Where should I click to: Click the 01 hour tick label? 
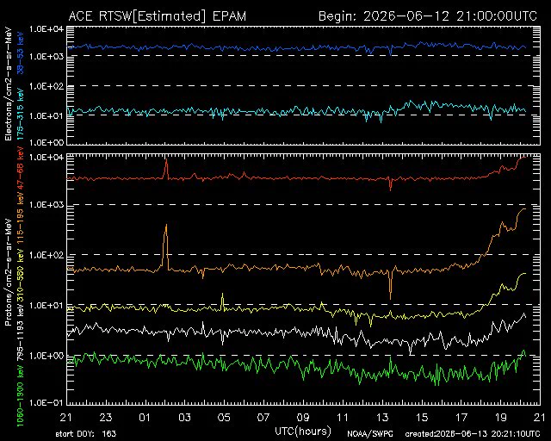point(145,418)
